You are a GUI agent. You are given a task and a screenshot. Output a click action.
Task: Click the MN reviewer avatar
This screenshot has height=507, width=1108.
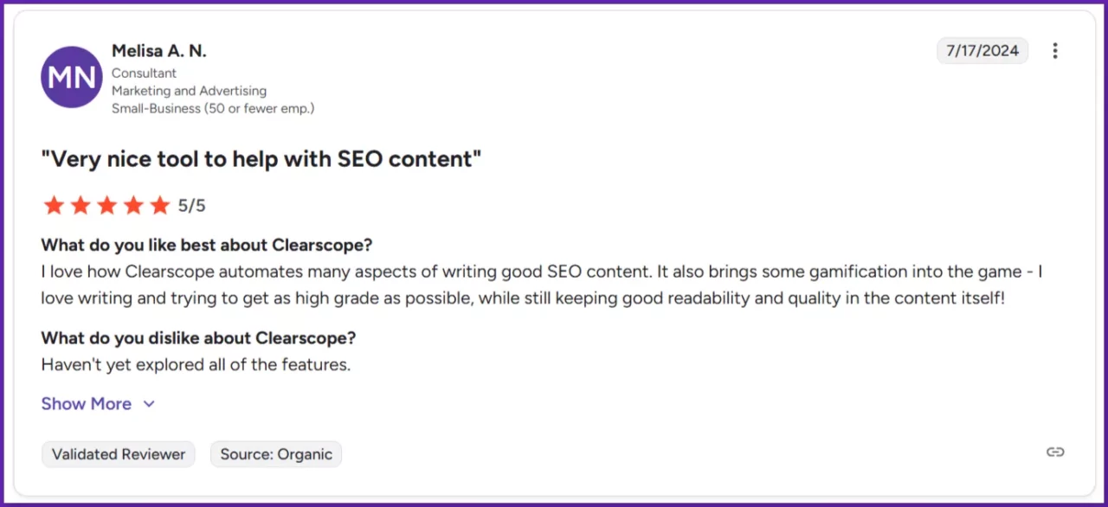pos(72,77)
